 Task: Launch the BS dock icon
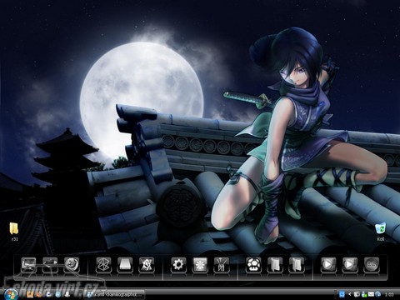point(372,264)
